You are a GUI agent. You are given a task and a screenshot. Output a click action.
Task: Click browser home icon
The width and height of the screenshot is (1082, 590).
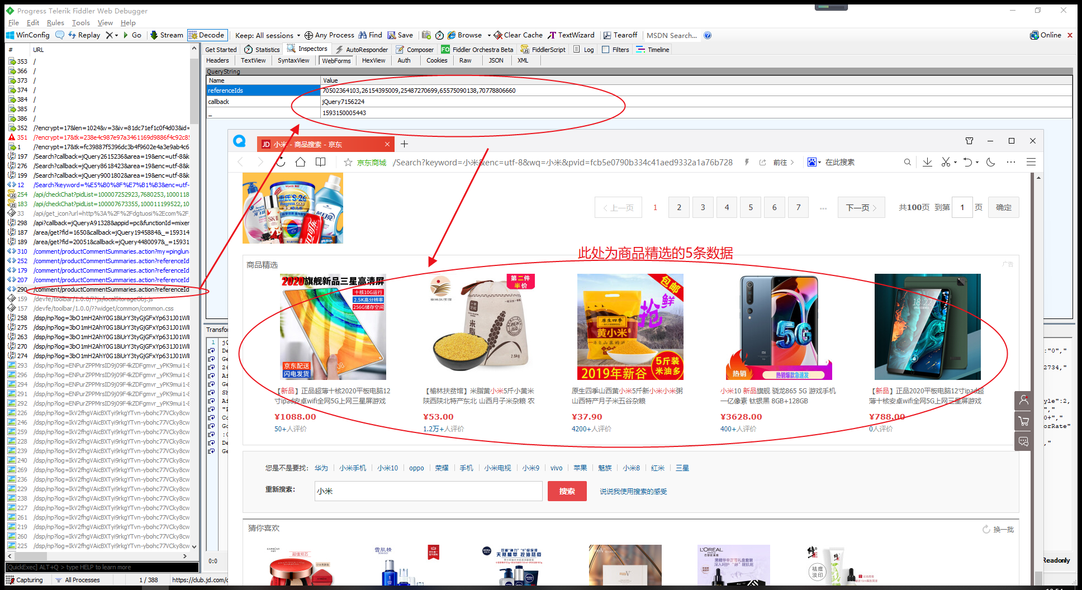(x=301, y=162)
